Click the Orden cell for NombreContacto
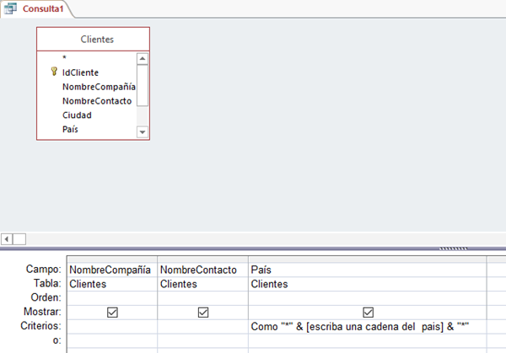This screenshot has width=506, height=353. (x=203, y=298)
